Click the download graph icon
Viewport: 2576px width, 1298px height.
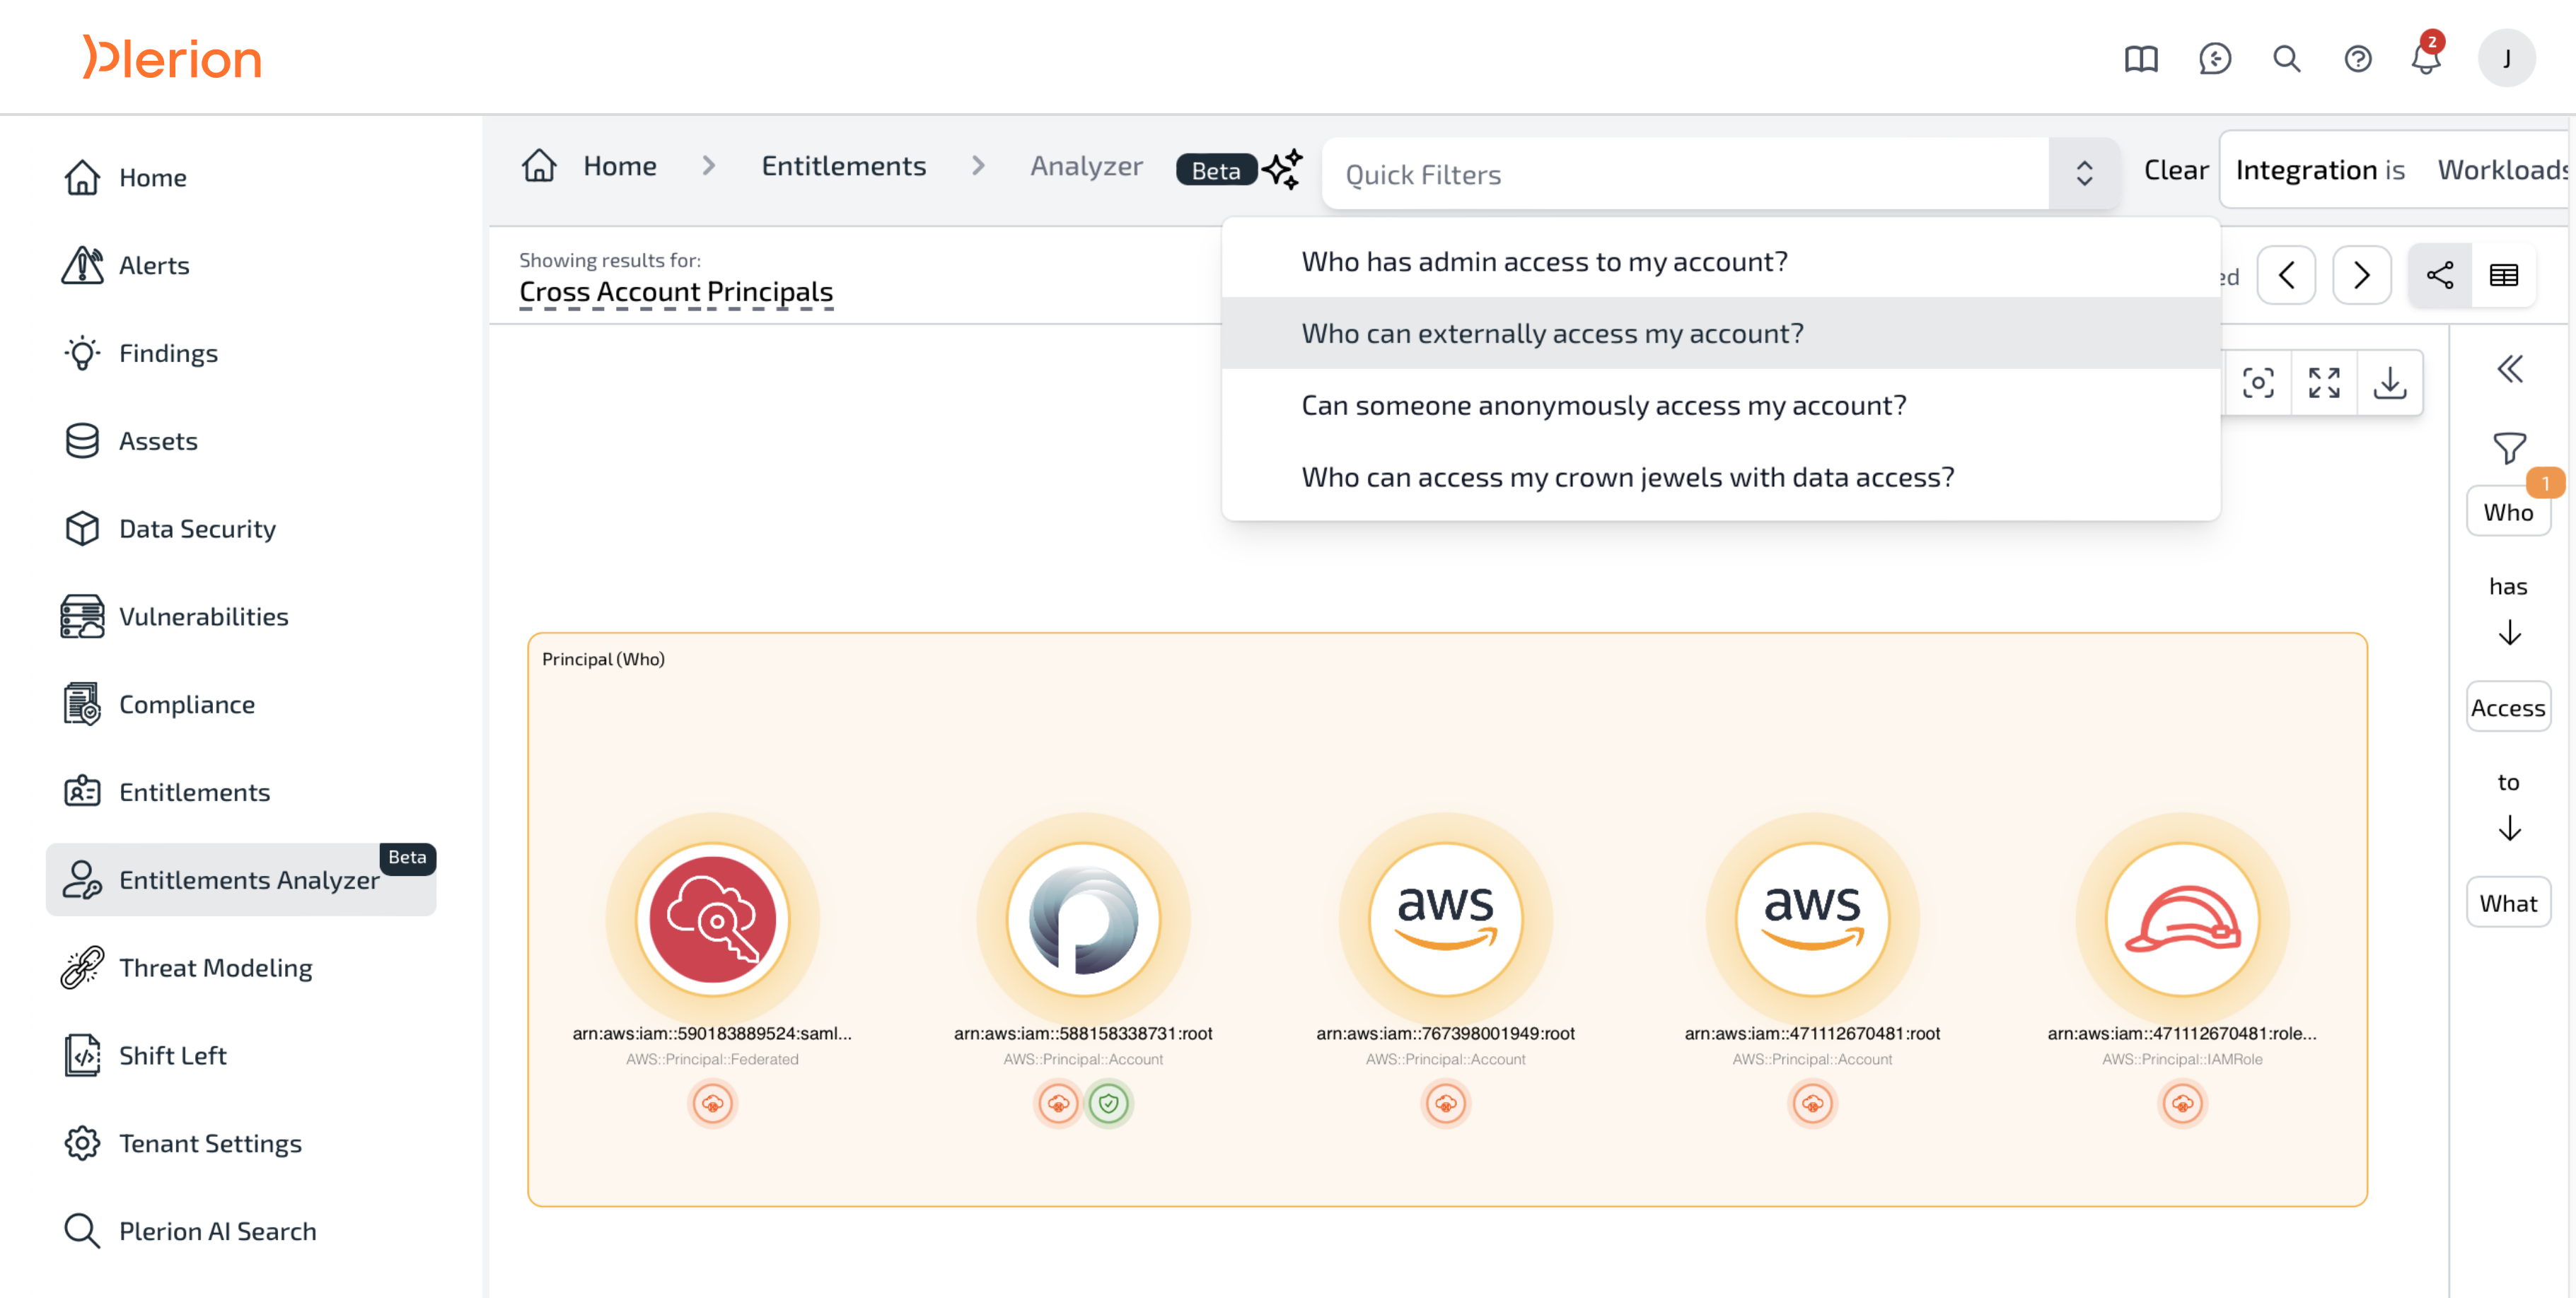(x=2389, y=382)
